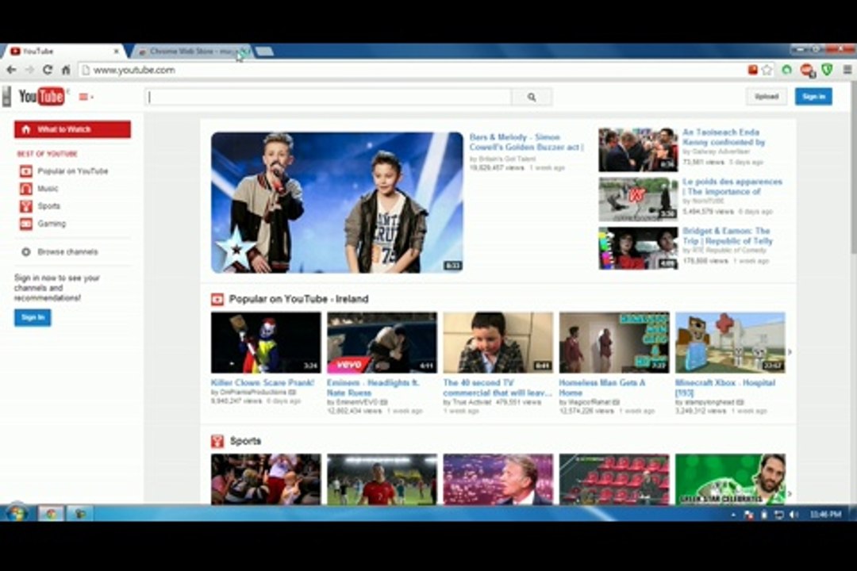Image resolution: width=857 pixels, height=571 pixels.
Task: Open Killer Clown Scare Prank title
Action: click(263, 382)
